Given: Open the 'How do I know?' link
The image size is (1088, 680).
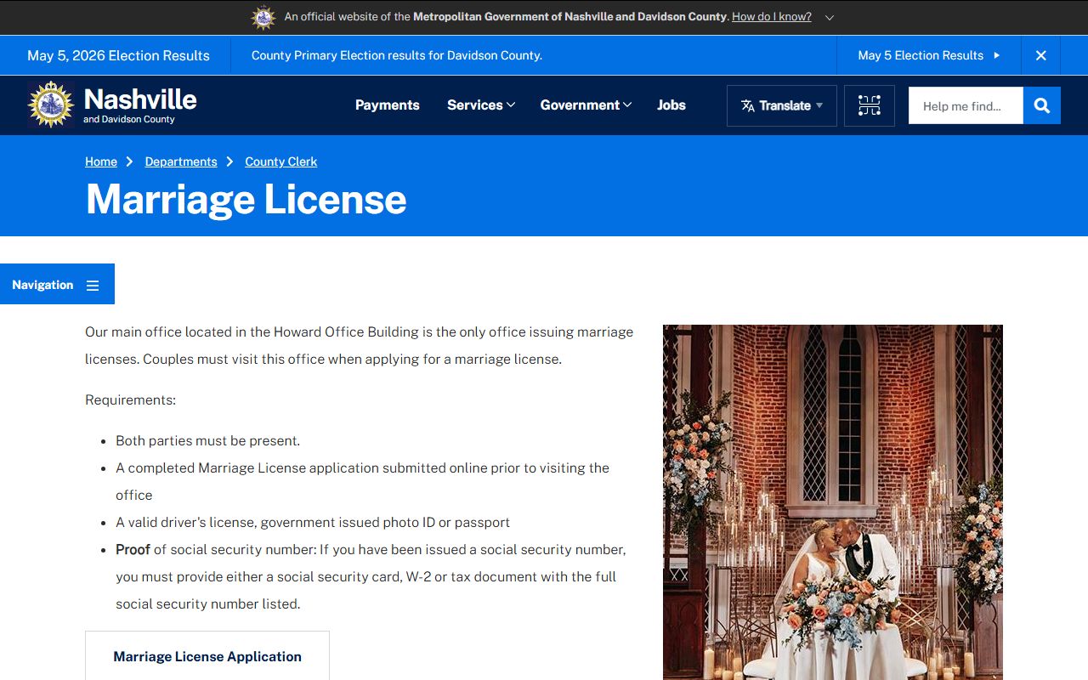Looking at the screenshot, I should [x=772, y=17].
